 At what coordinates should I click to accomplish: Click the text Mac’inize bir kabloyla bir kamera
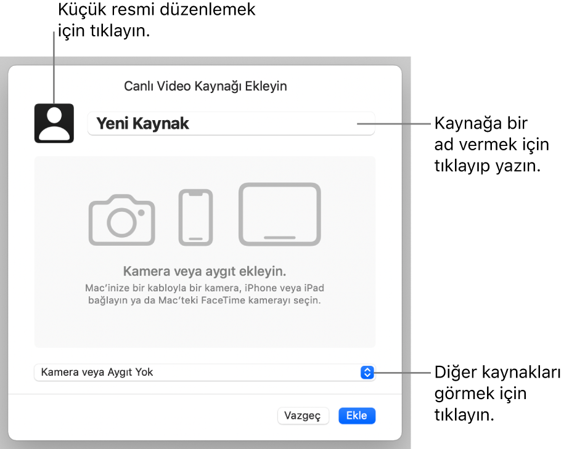(162, 288)
